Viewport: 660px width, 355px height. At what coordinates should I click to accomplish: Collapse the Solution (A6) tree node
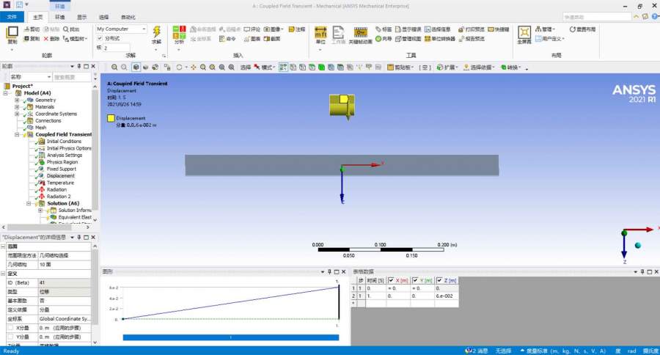(x=29, y=203)
